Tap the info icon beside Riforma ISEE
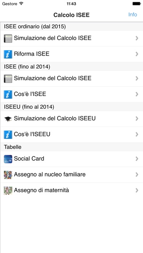 coord(8,54)
